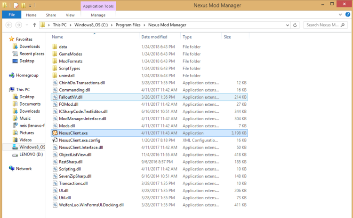The image size is (353, 218).
Task: Open Help with the question mark icon
Action: tap(348, 15)
